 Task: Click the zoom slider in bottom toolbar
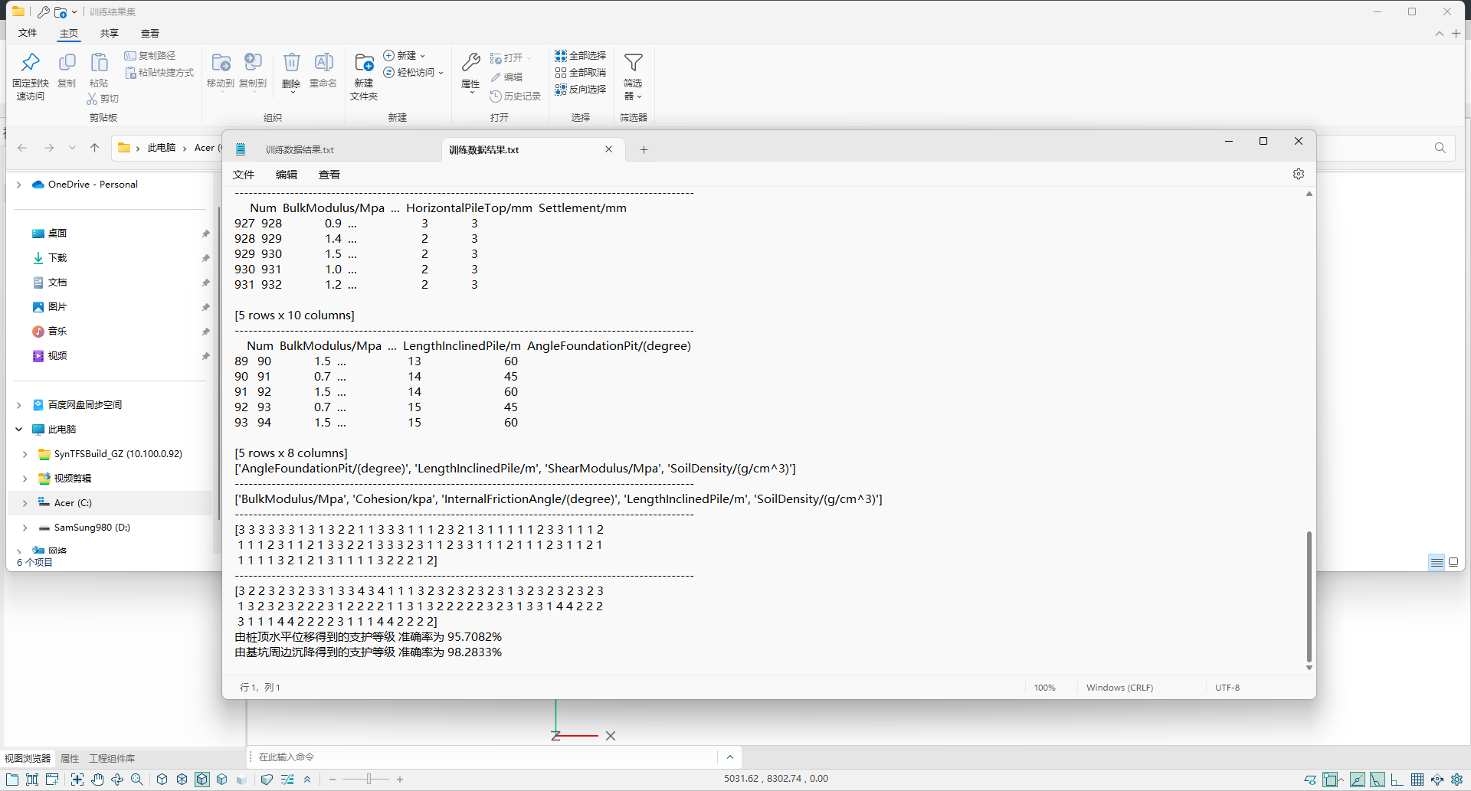point(368,780)
